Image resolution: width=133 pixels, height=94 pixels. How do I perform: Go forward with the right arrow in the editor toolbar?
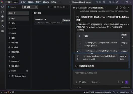[x=52, y=7]
